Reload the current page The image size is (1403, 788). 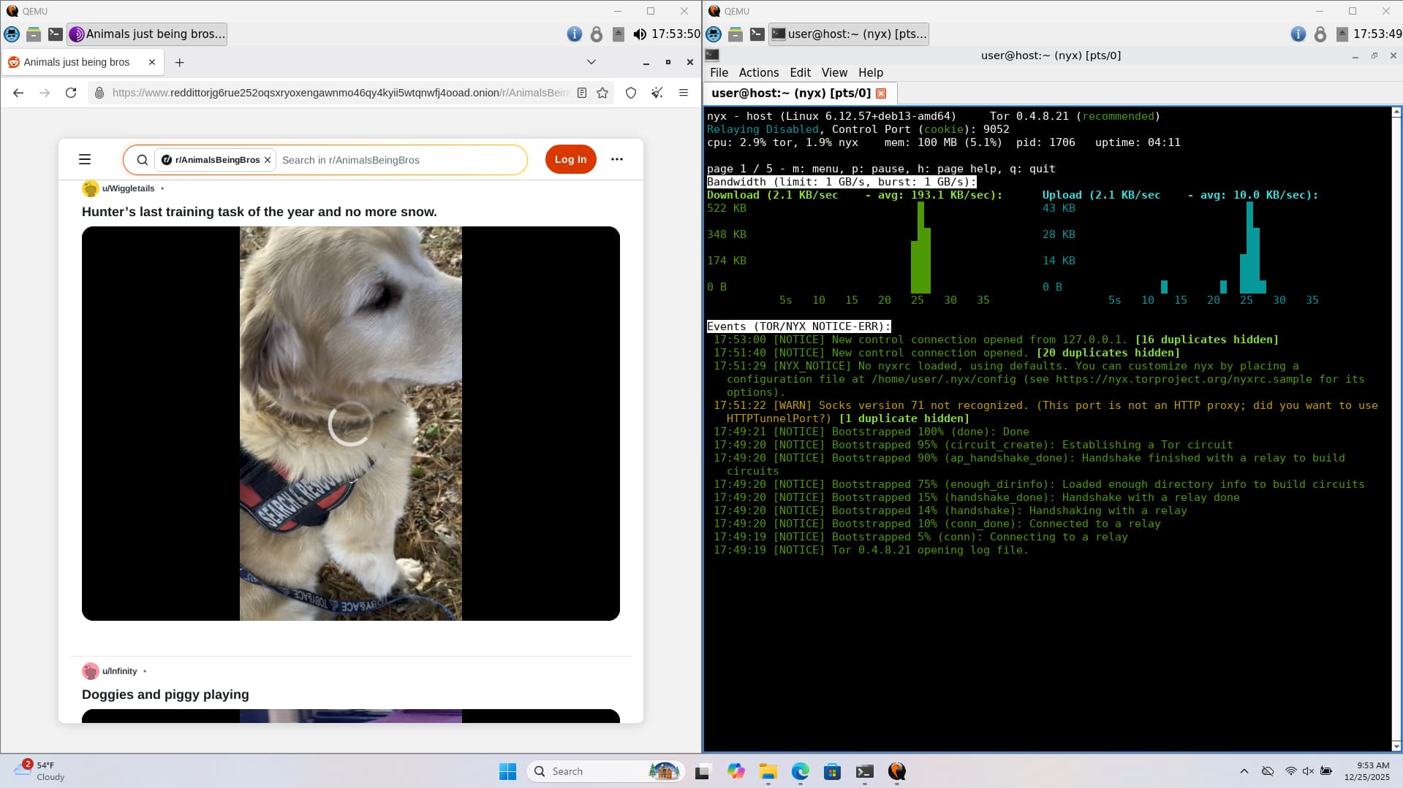pyautogui.click(x=71, y=93)
